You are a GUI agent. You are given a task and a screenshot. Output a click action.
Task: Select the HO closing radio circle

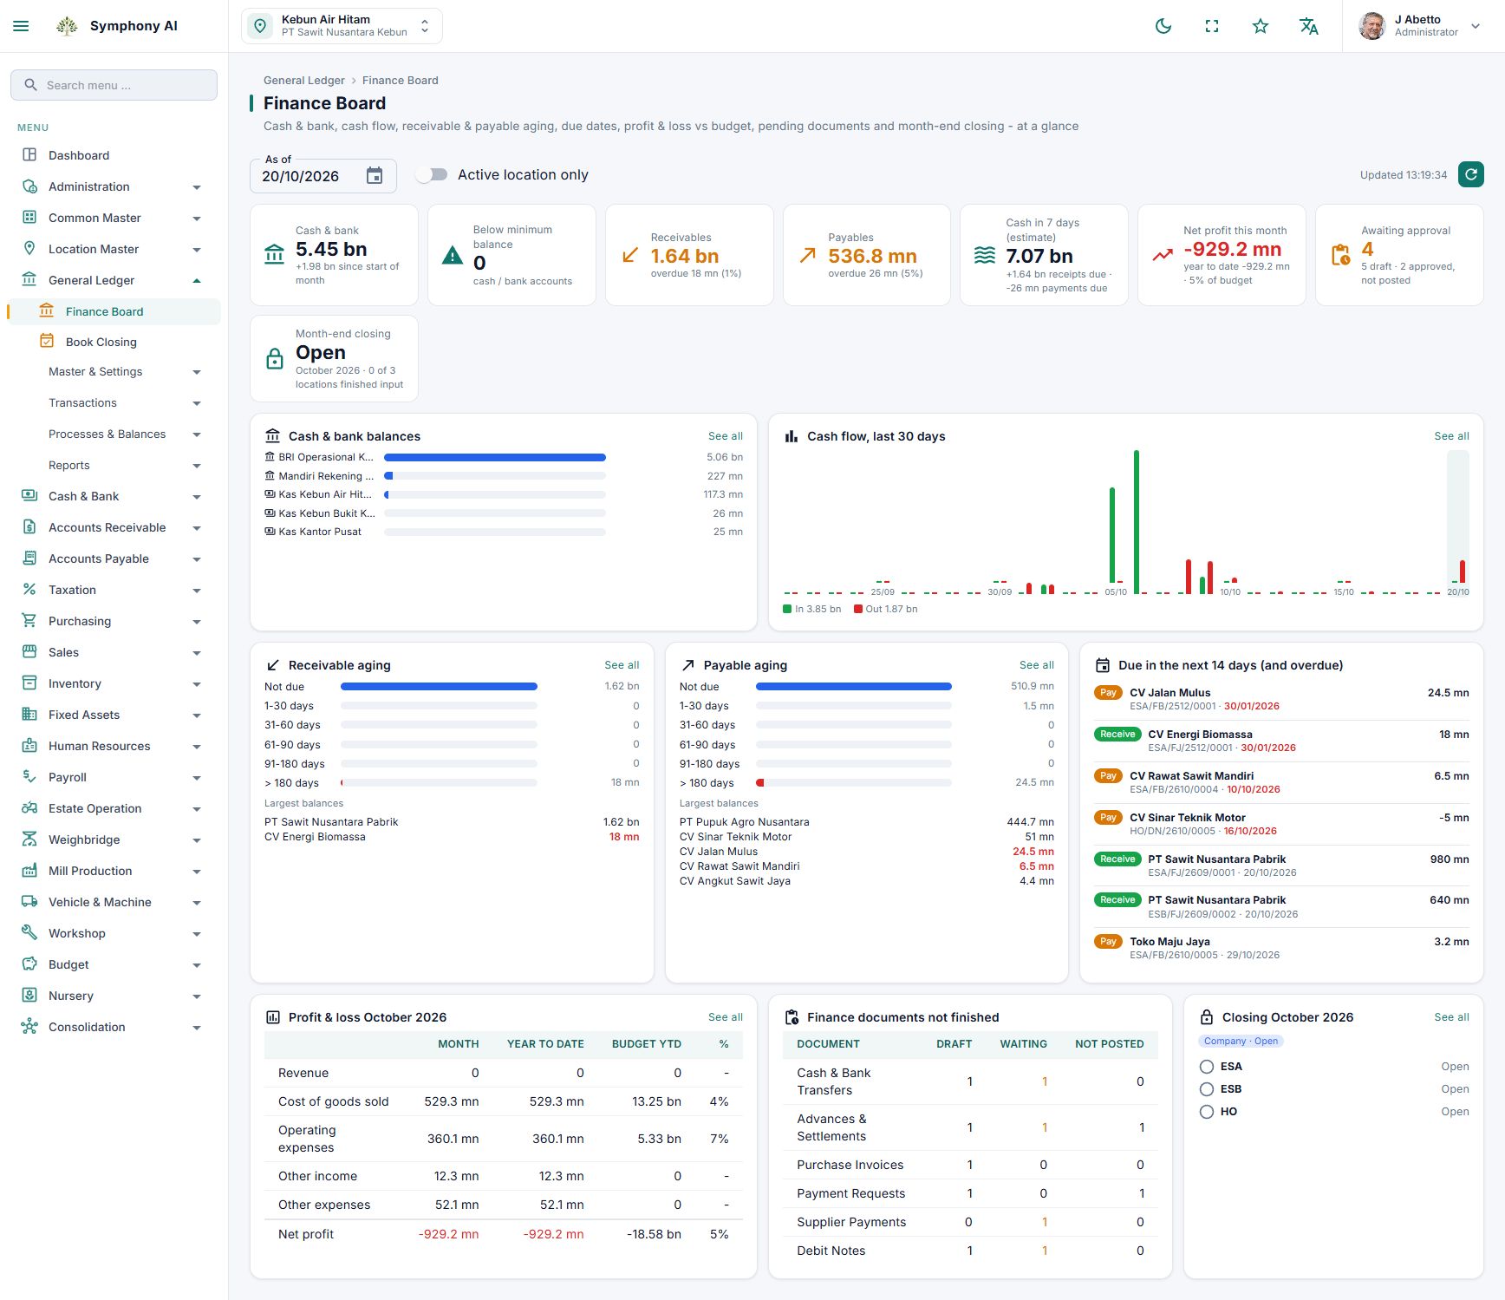[1207, 1112]
